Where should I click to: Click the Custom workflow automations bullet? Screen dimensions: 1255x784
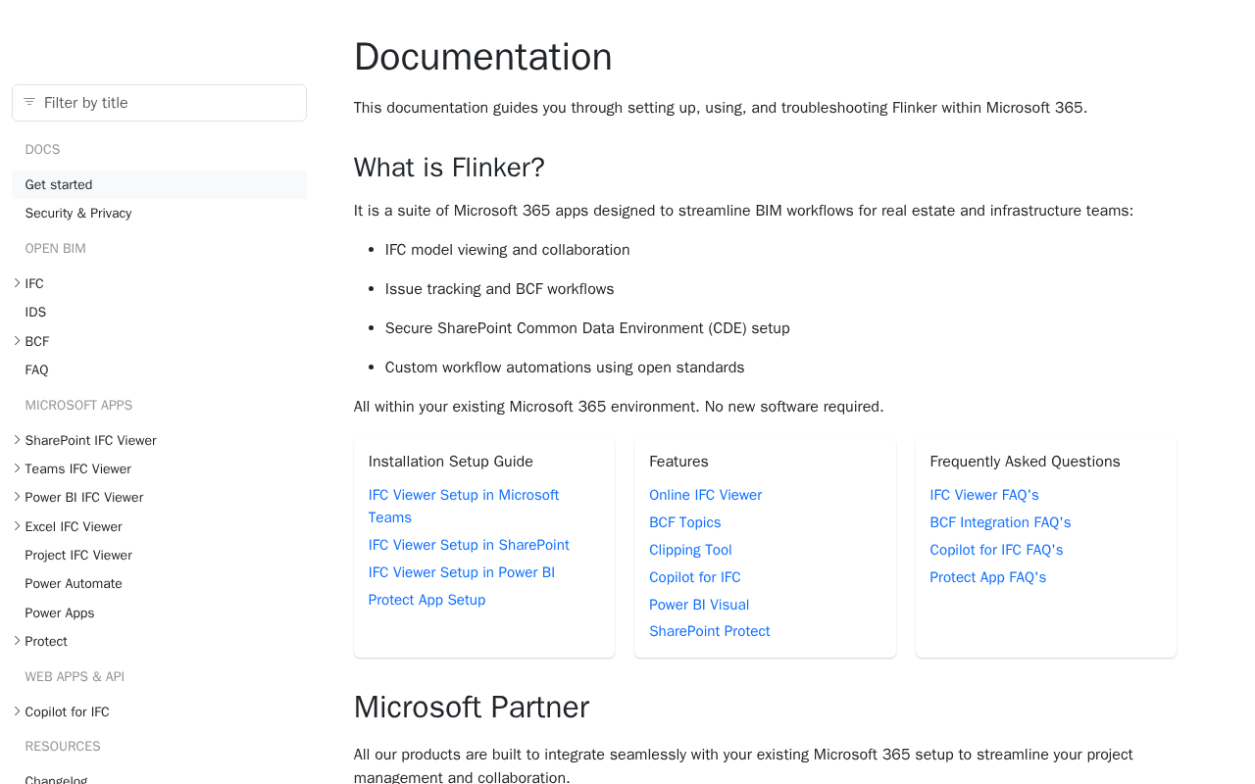tap(565, 367)
